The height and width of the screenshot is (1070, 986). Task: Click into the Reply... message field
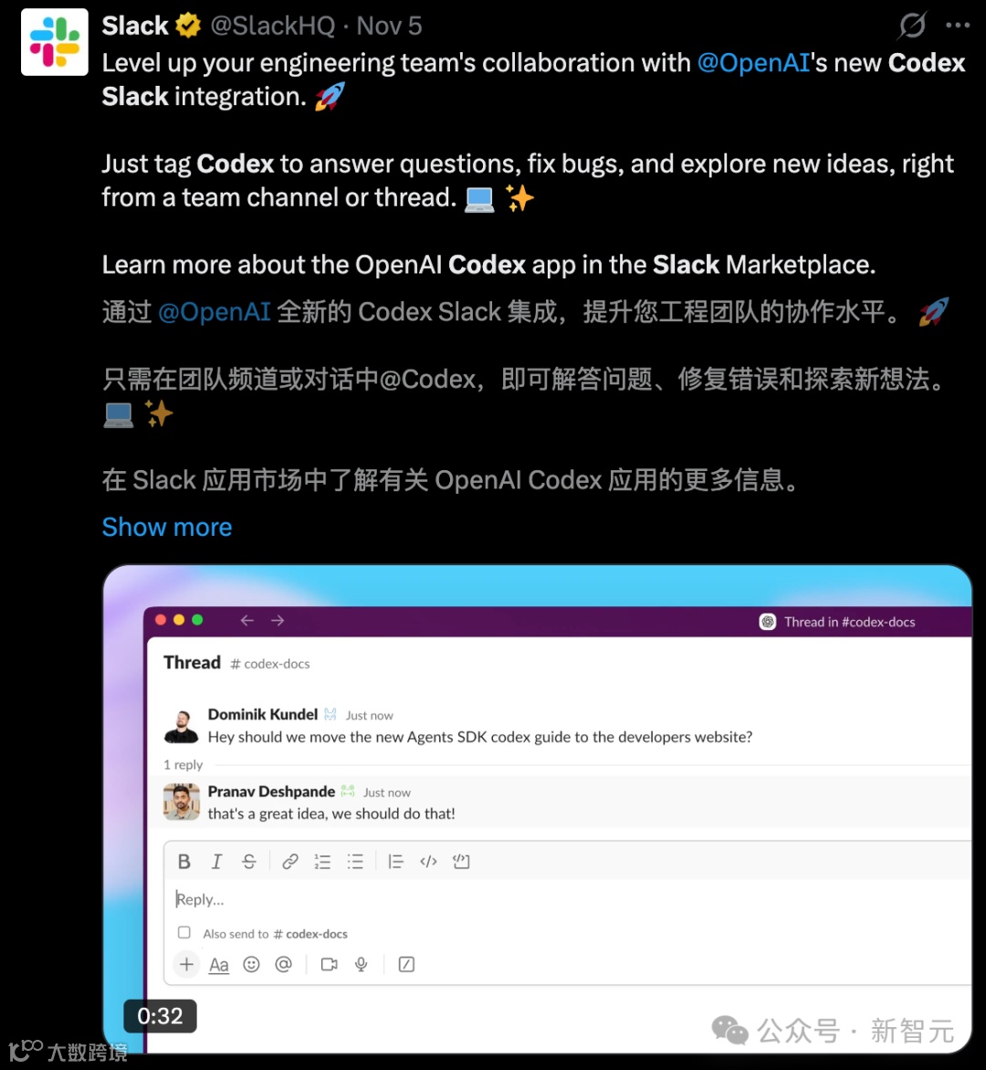coord(568,899)
